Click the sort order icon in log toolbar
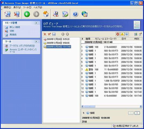144x129 pixels. point(136,34)
